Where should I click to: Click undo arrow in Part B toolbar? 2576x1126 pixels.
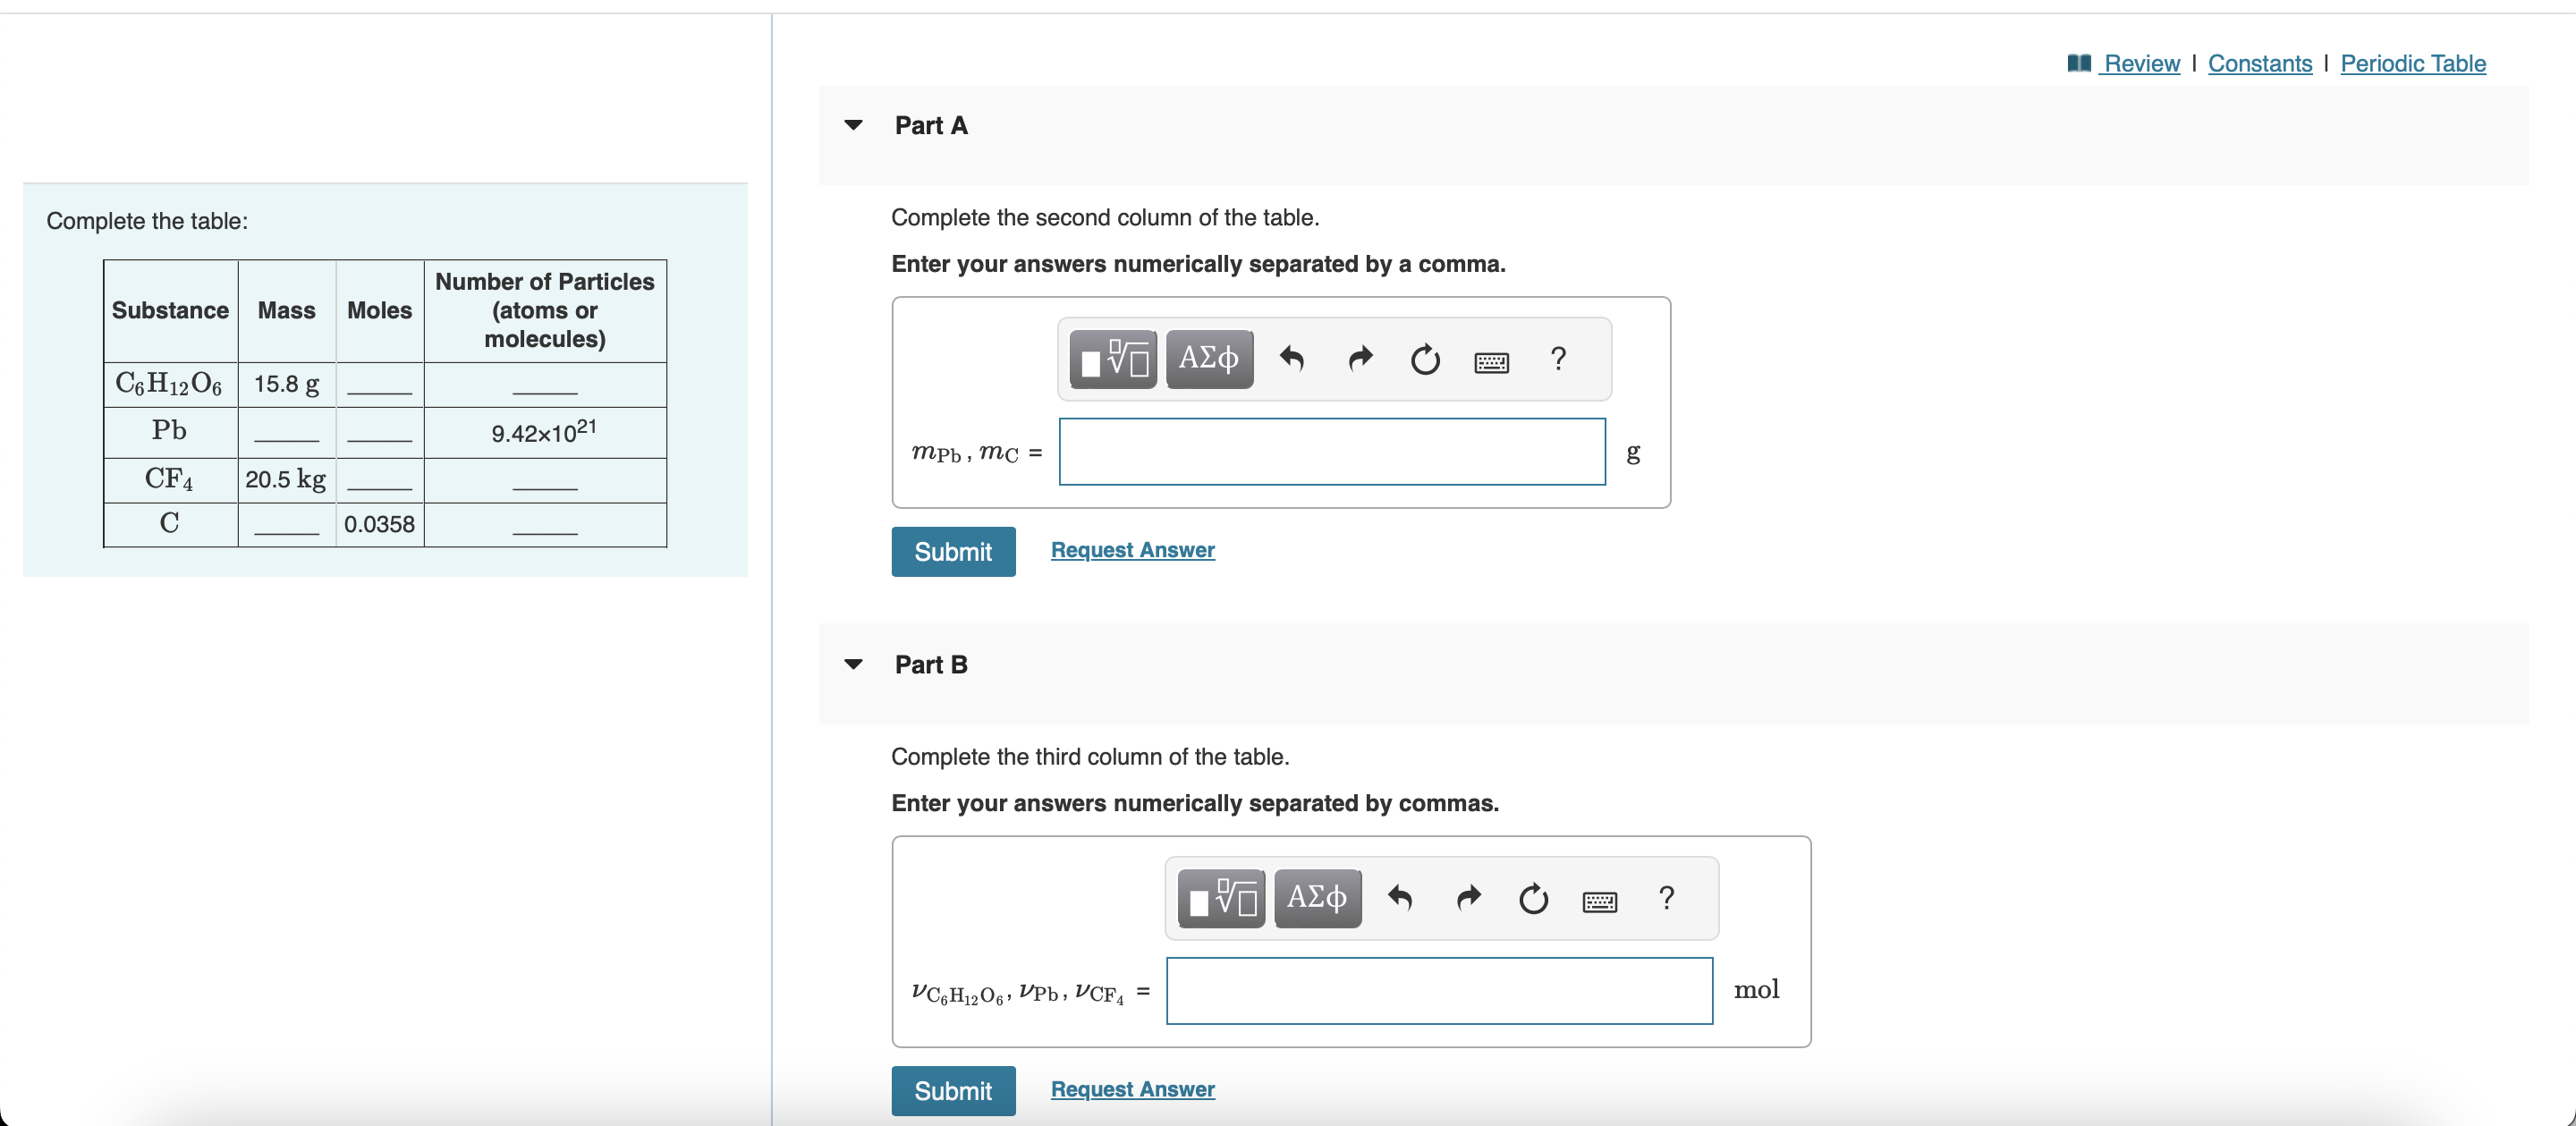tap(1399, 898)
